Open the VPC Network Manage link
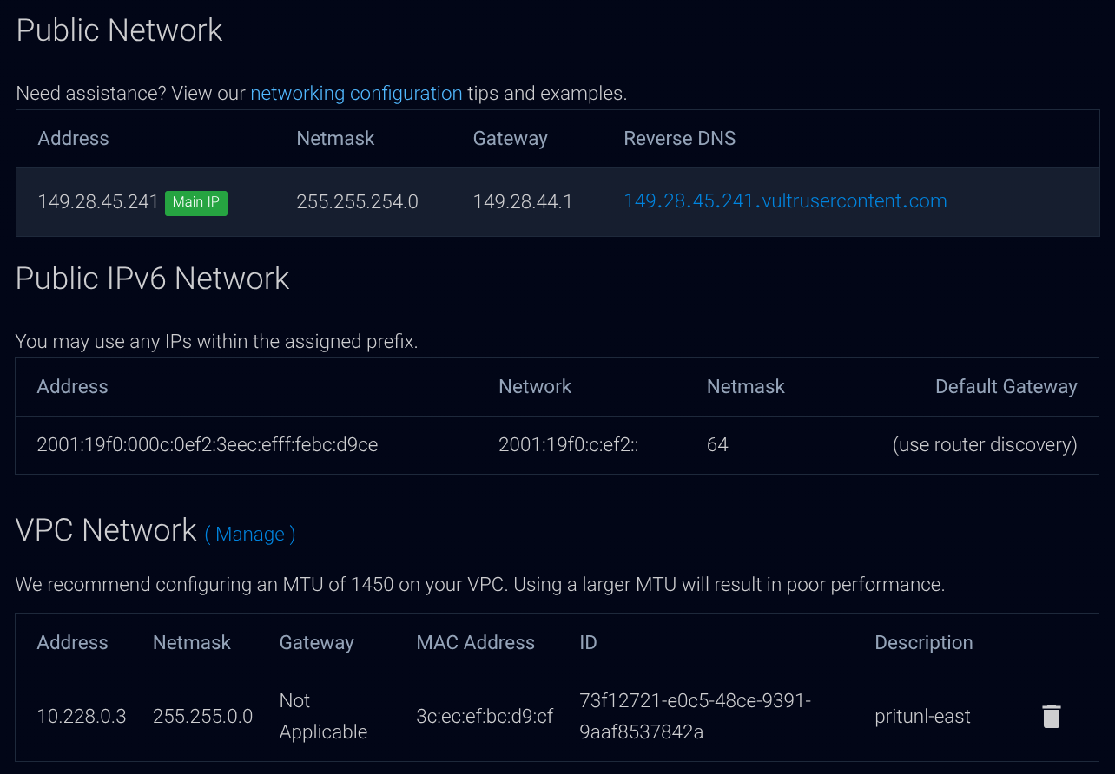The height and width of the screenshot is (774, 1115). tap(250, 534)
